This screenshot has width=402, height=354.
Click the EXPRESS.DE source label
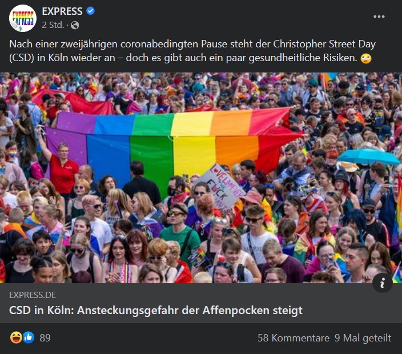(x=33, y=295)
